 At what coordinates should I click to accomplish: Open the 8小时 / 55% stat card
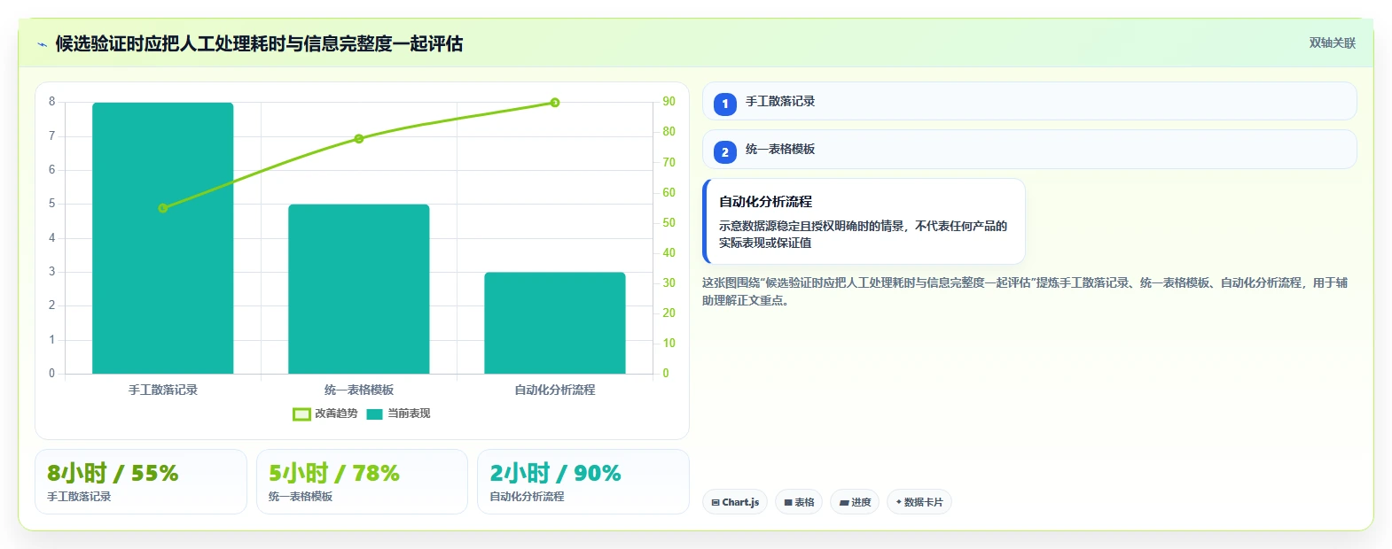coord(141,482)
